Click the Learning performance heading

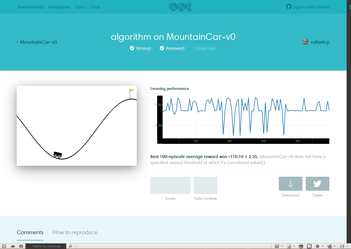[170, 88]
